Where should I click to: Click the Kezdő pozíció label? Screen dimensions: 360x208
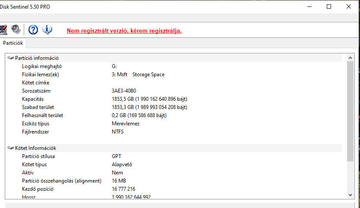pyautogui.click(x=38, y=189)
